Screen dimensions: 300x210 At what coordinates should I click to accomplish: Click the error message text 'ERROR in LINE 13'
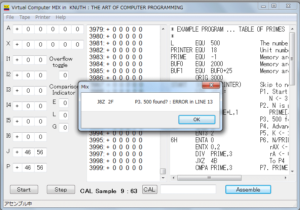tap(193, 102)
